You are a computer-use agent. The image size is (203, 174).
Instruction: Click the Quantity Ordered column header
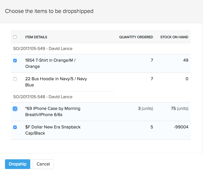[x=136, y=37]
